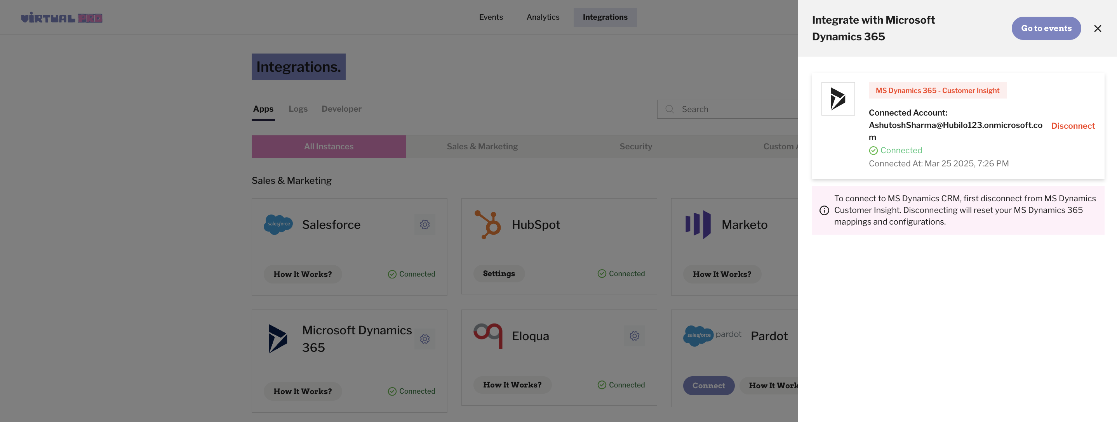Click the Disconnect link
Viewport: 1117px width, 422px height.
pyautogui.click(x=1073, y=126)
